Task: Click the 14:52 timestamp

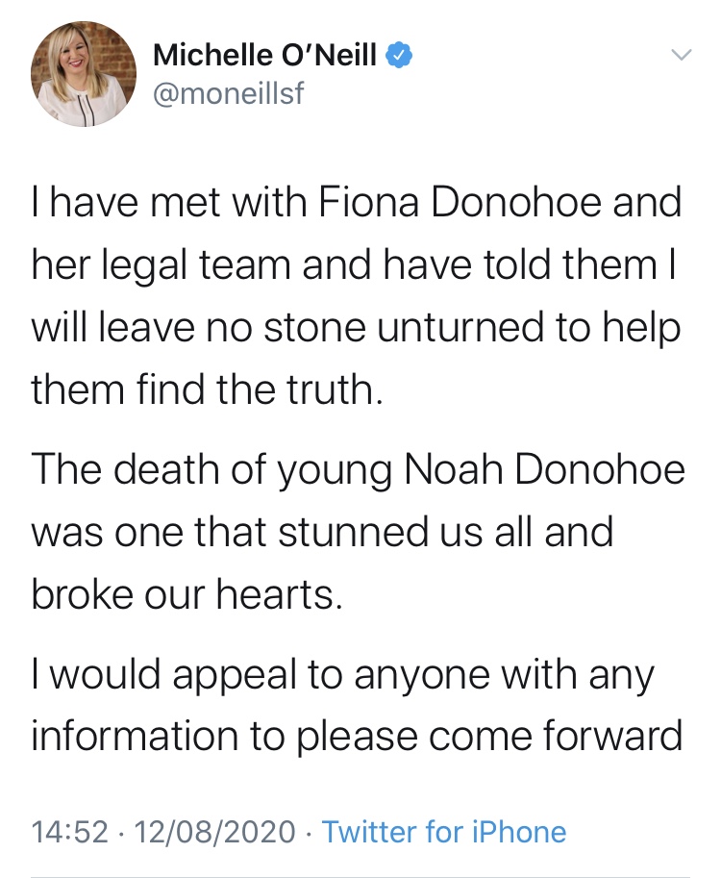Action: click(69, 832)
